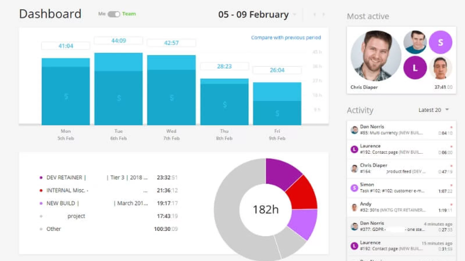Toggle the Me/Team switch

pyautogui.click(x=114, y=14)
